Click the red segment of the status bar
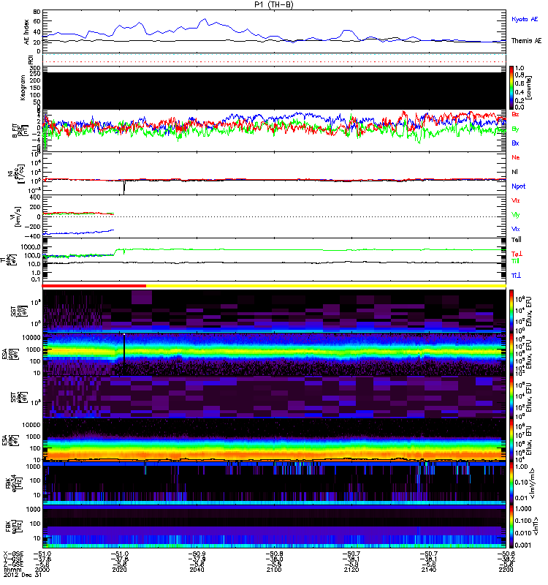The image size is (548, 585). [x=94, y=286]
